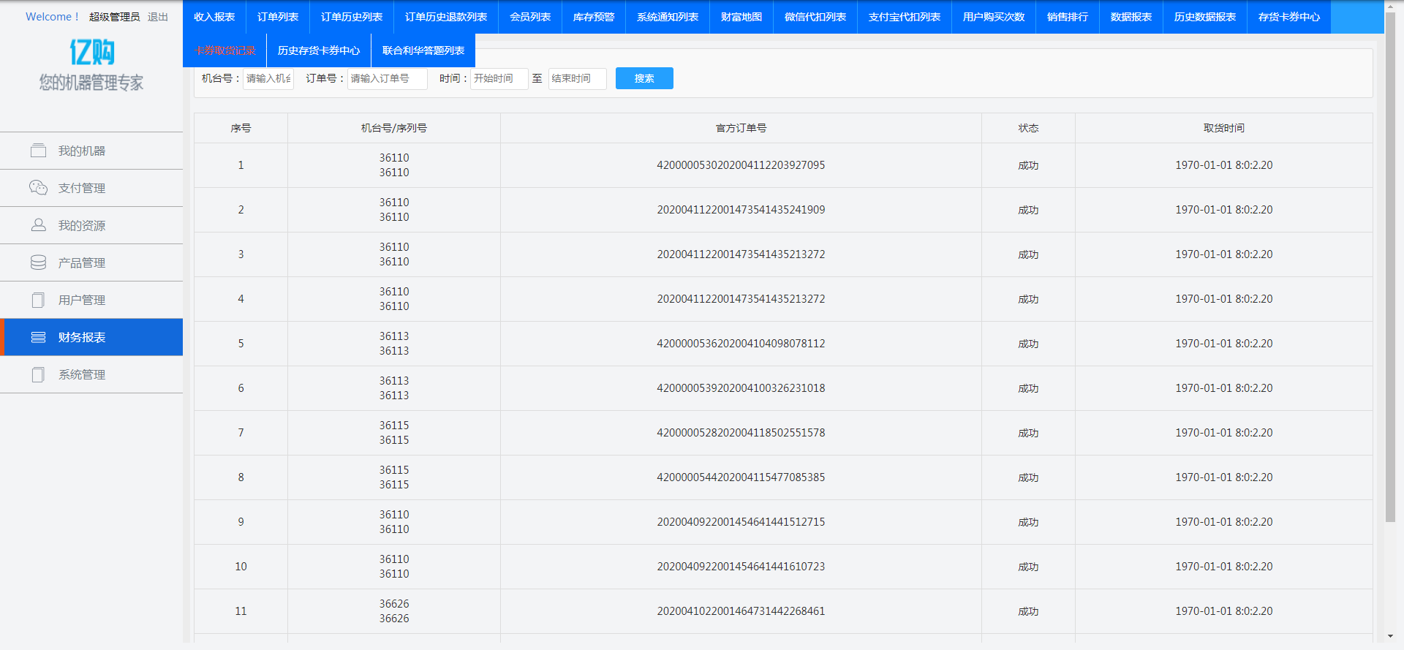This screenshot has width=1404, height=650.
Task: Click the person icon for 我的资源
Action: coord(38,225)
